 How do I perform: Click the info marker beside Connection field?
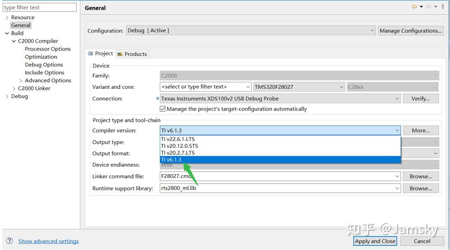[157, 99]
